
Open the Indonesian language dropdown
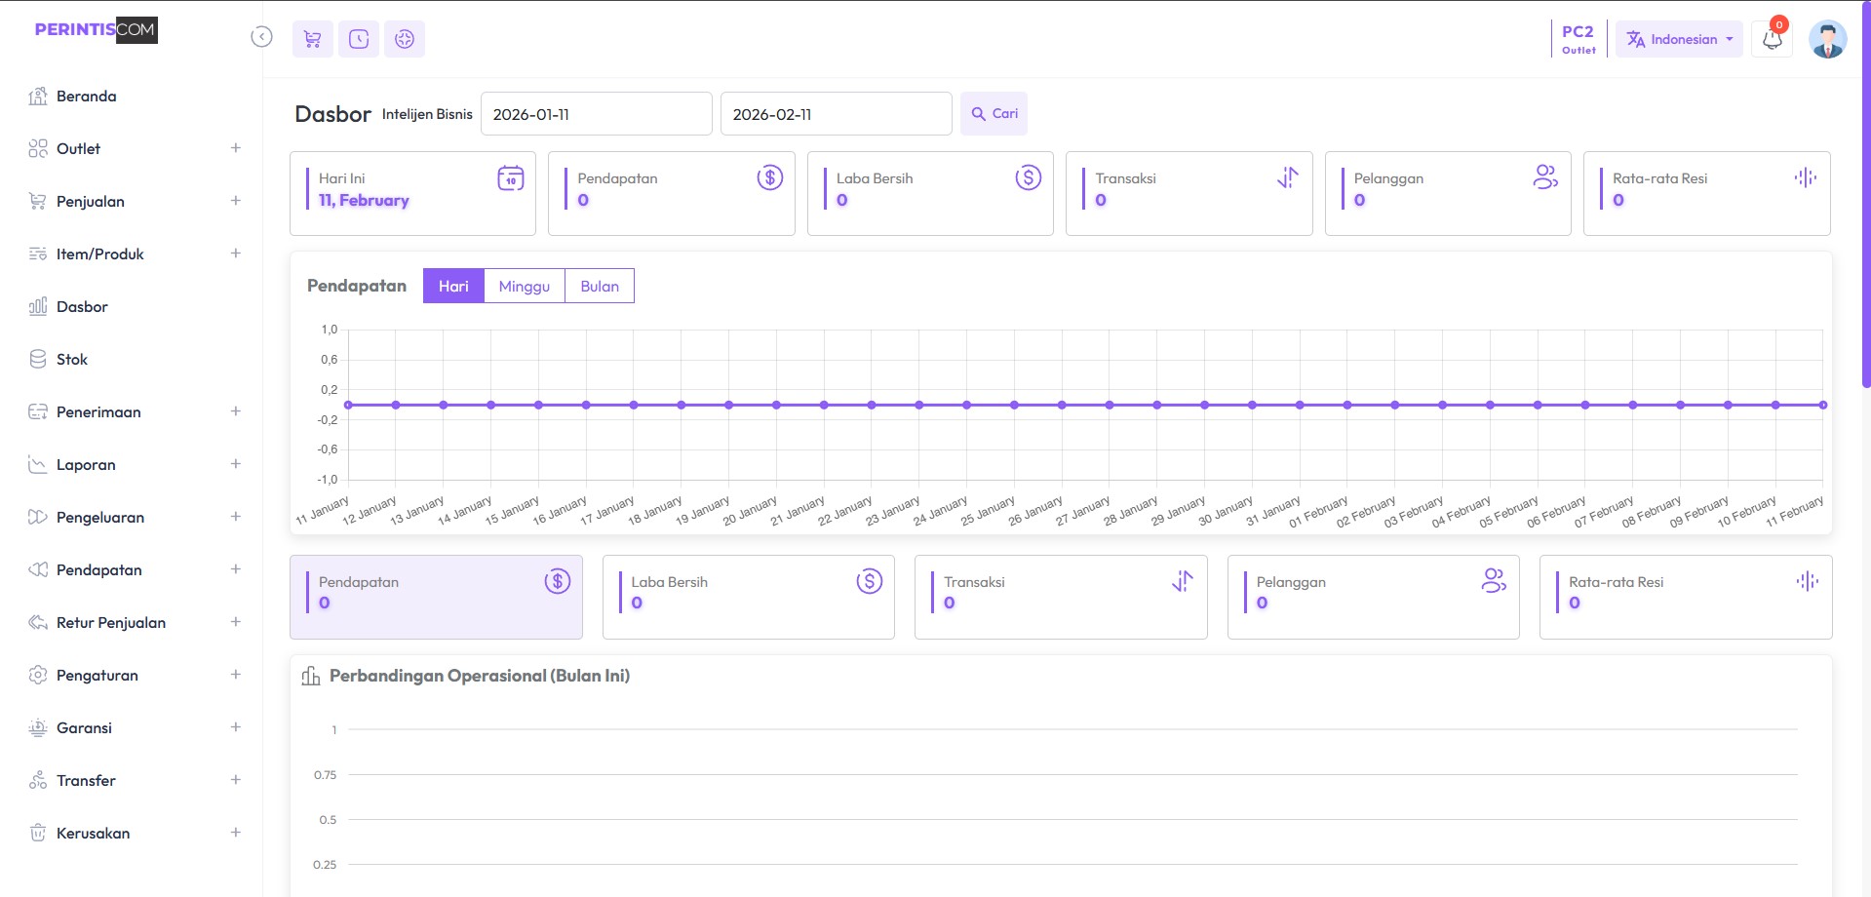[x=1678, y=40]
